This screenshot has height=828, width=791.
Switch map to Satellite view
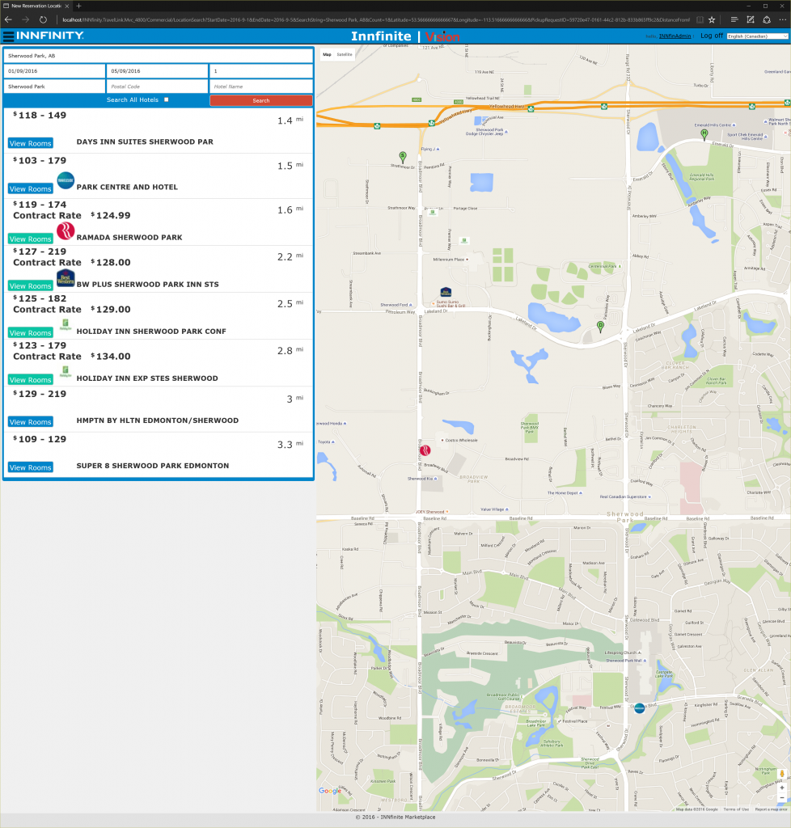click(345, 54)
